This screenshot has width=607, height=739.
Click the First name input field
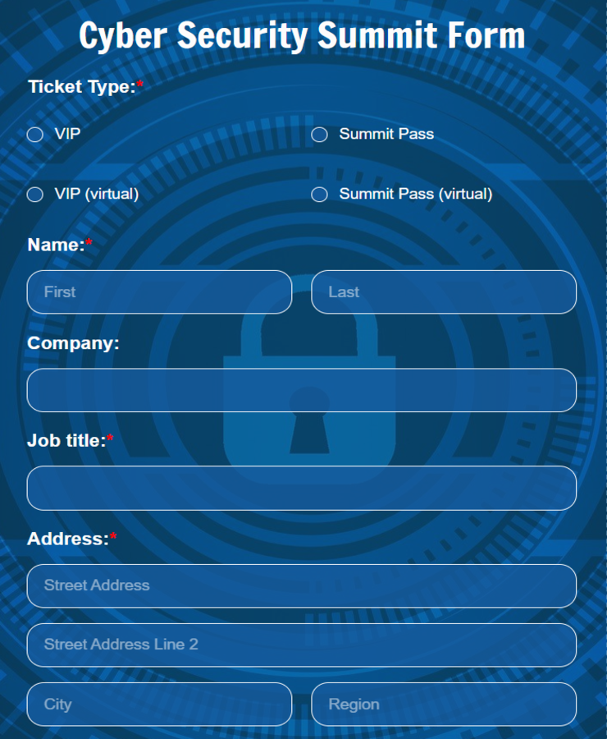pos(158,291)
